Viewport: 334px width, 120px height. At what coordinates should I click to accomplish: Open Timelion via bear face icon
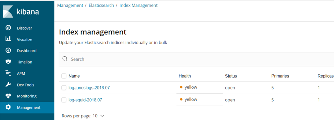coord(8,62)
